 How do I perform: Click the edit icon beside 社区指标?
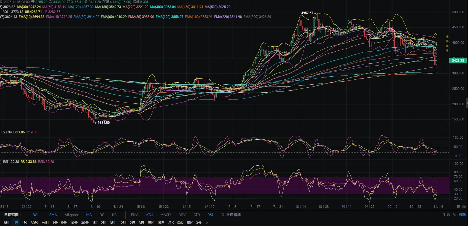[222, 215]
